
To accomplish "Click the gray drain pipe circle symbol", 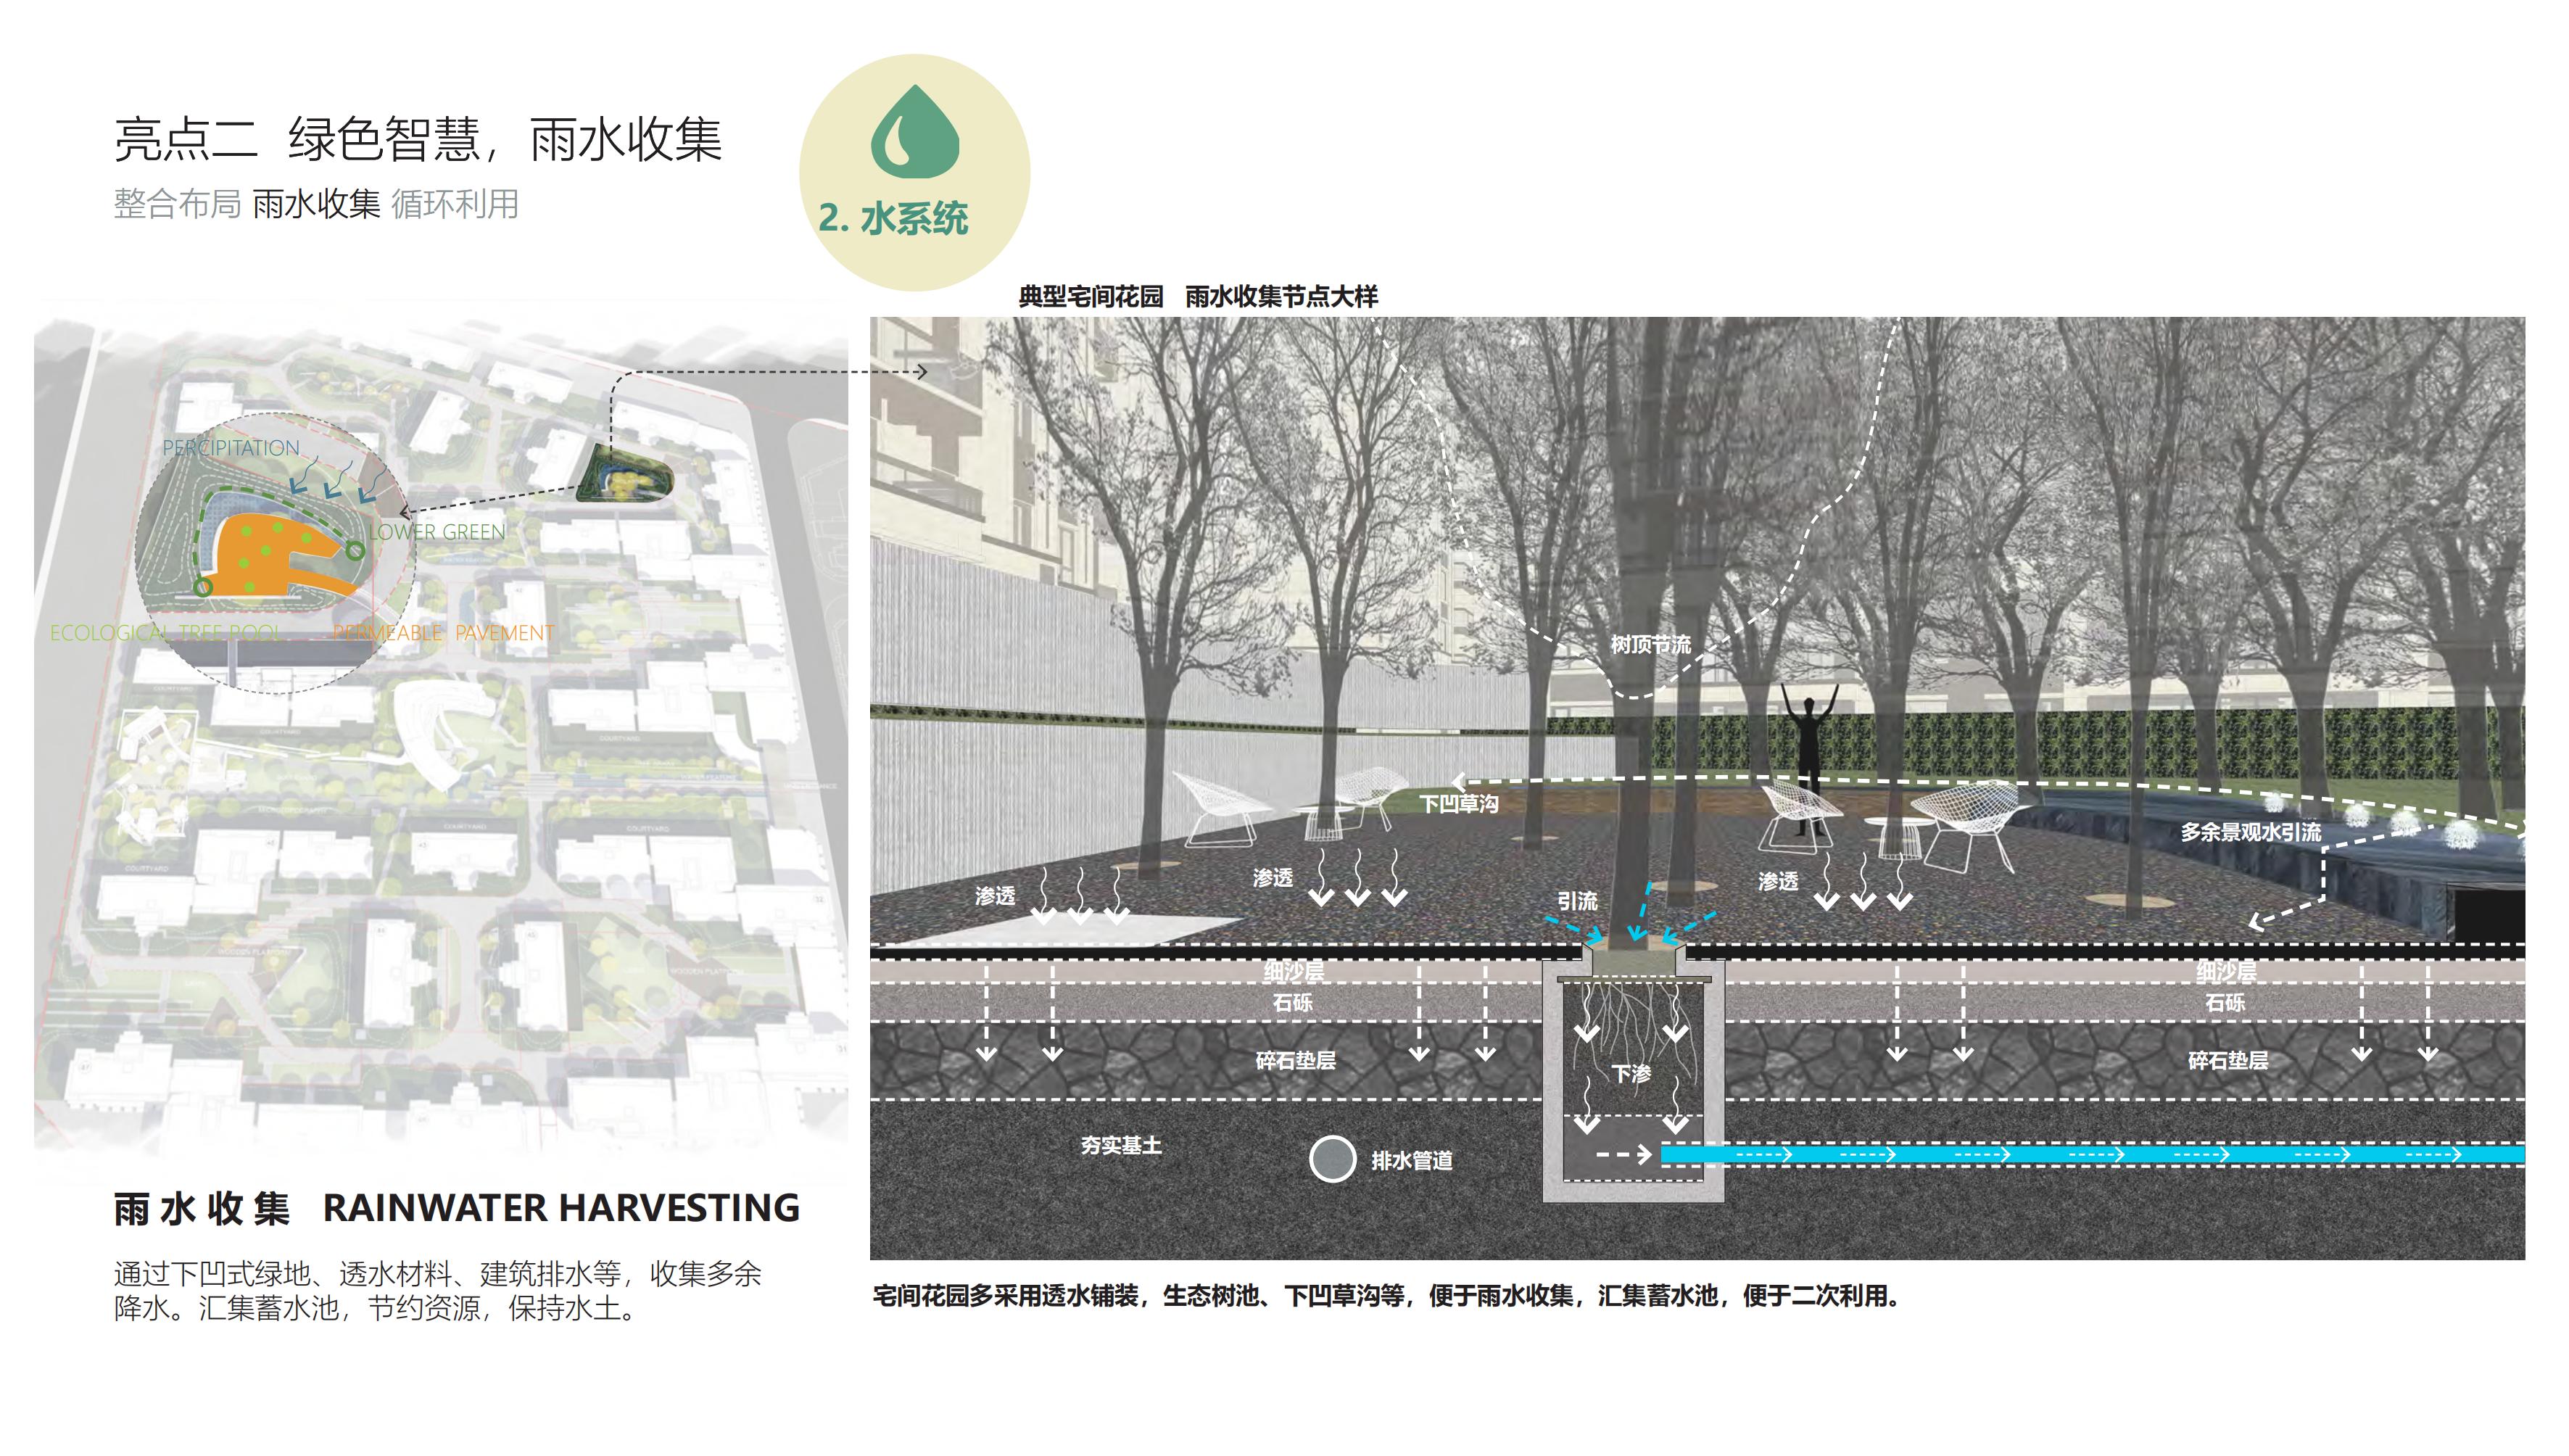I will click(x=1332, y=1159).
